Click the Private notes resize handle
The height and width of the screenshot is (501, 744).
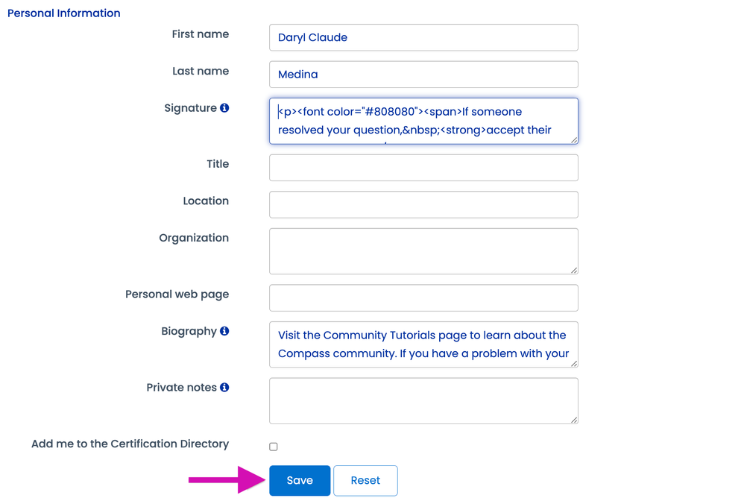[x=574, y=420]
